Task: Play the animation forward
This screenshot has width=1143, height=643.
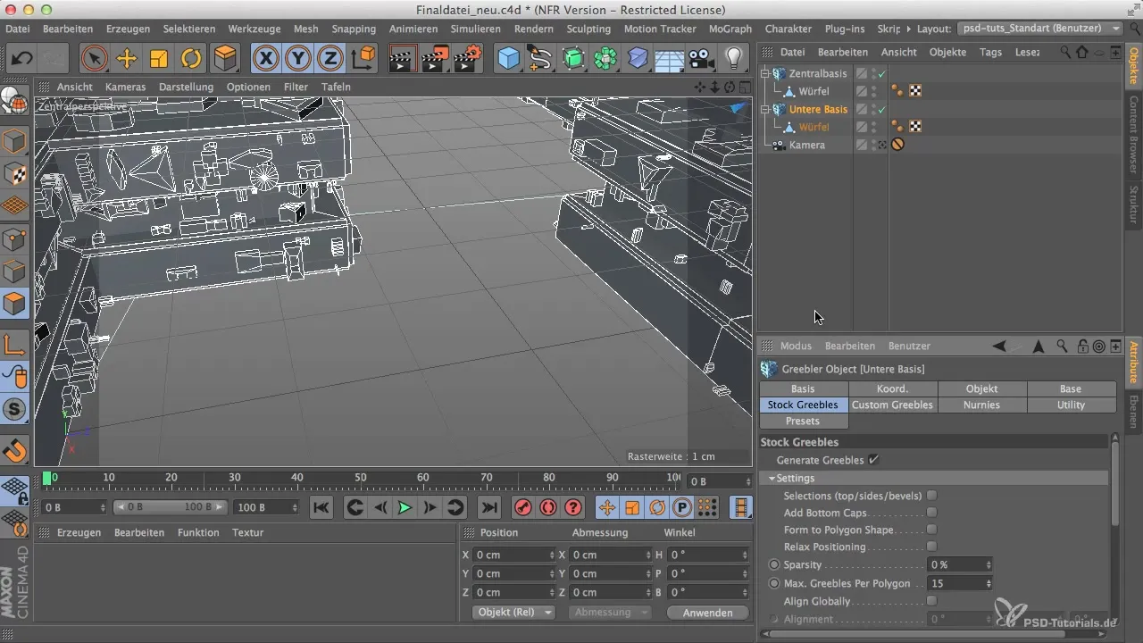Action: 405,507
